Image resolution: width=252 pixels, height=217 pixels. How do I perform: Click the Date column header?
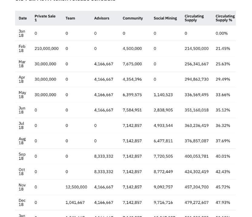click(x=23, y=18)
